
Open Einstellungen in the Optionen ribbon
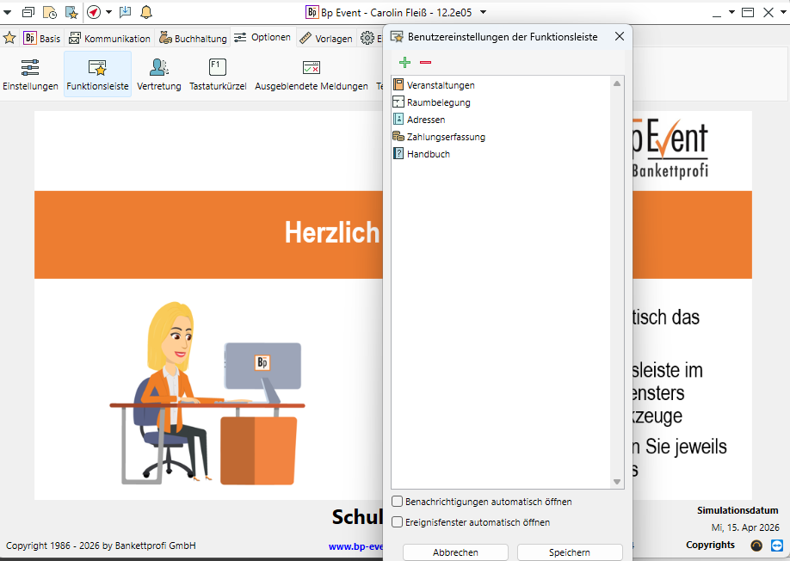coord(30,74)
